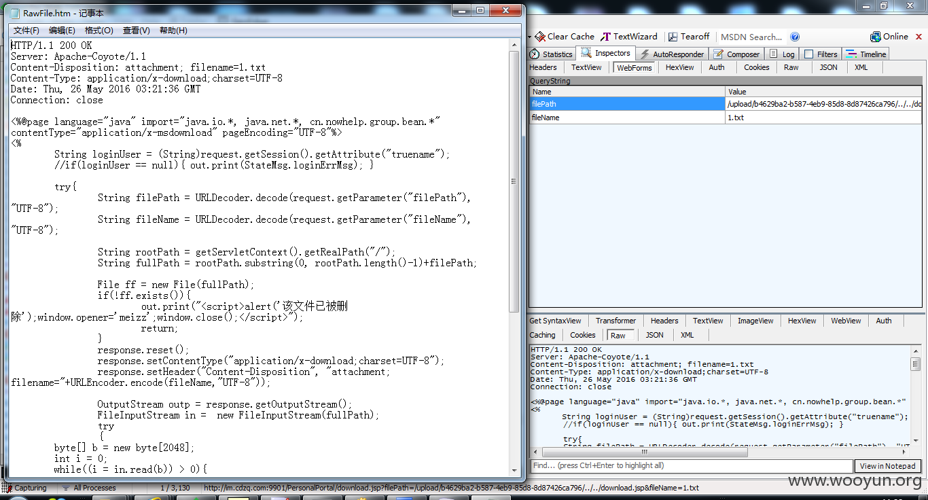The image size is (928, 500).
Task: Select request TextView inspector tab
Action: pyautogui.click(x=586, y=67)
